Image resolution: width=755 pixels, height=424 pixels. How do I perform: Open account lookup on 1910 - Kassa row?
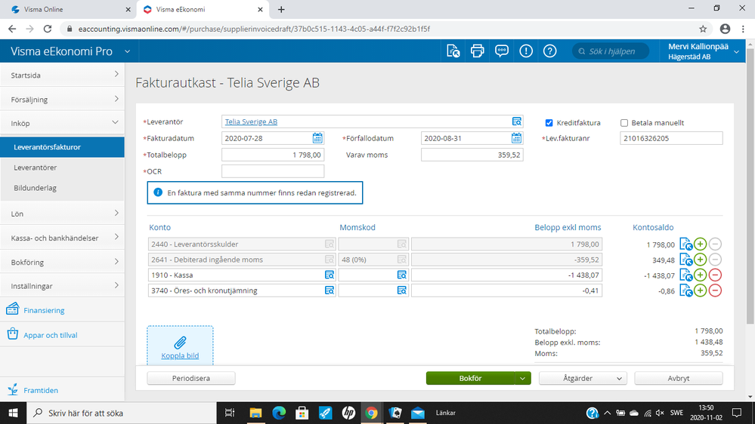pos(330,275)
